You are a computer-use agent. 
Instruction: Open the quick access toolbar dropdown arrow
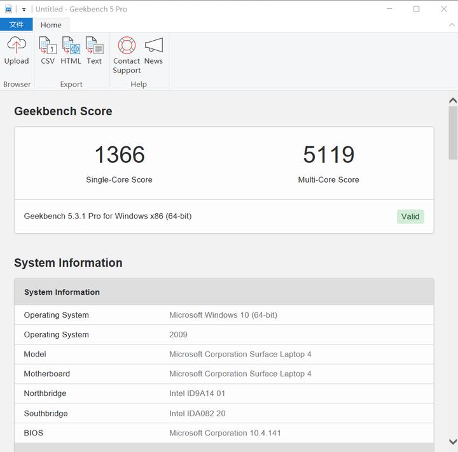24,10
